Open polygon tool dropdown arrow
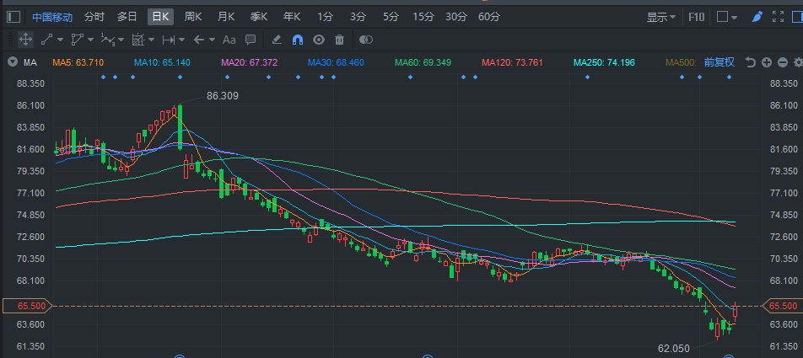 click(x=90, y=40)
